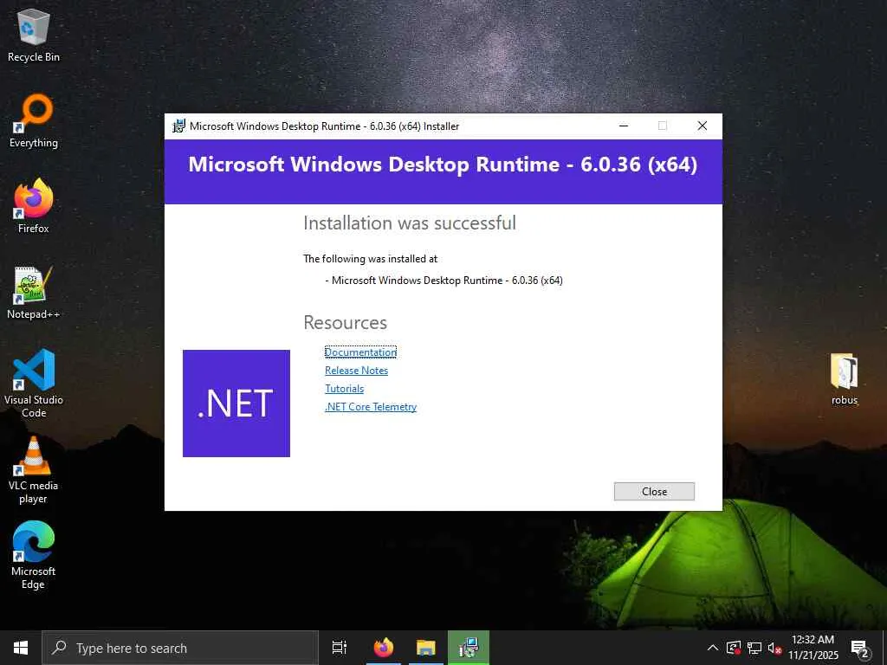Viewport: 887px width, 665px height.
Task: Select the Microsoft Edge desktop shortcut
Action: (x=34, y=555)
